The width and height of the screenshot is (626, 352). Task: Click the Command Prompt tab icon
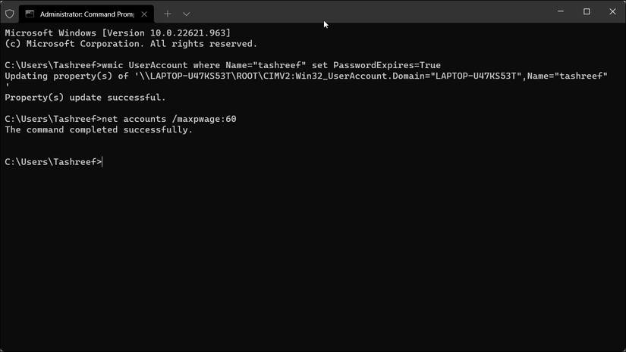(x=30, y=14)
